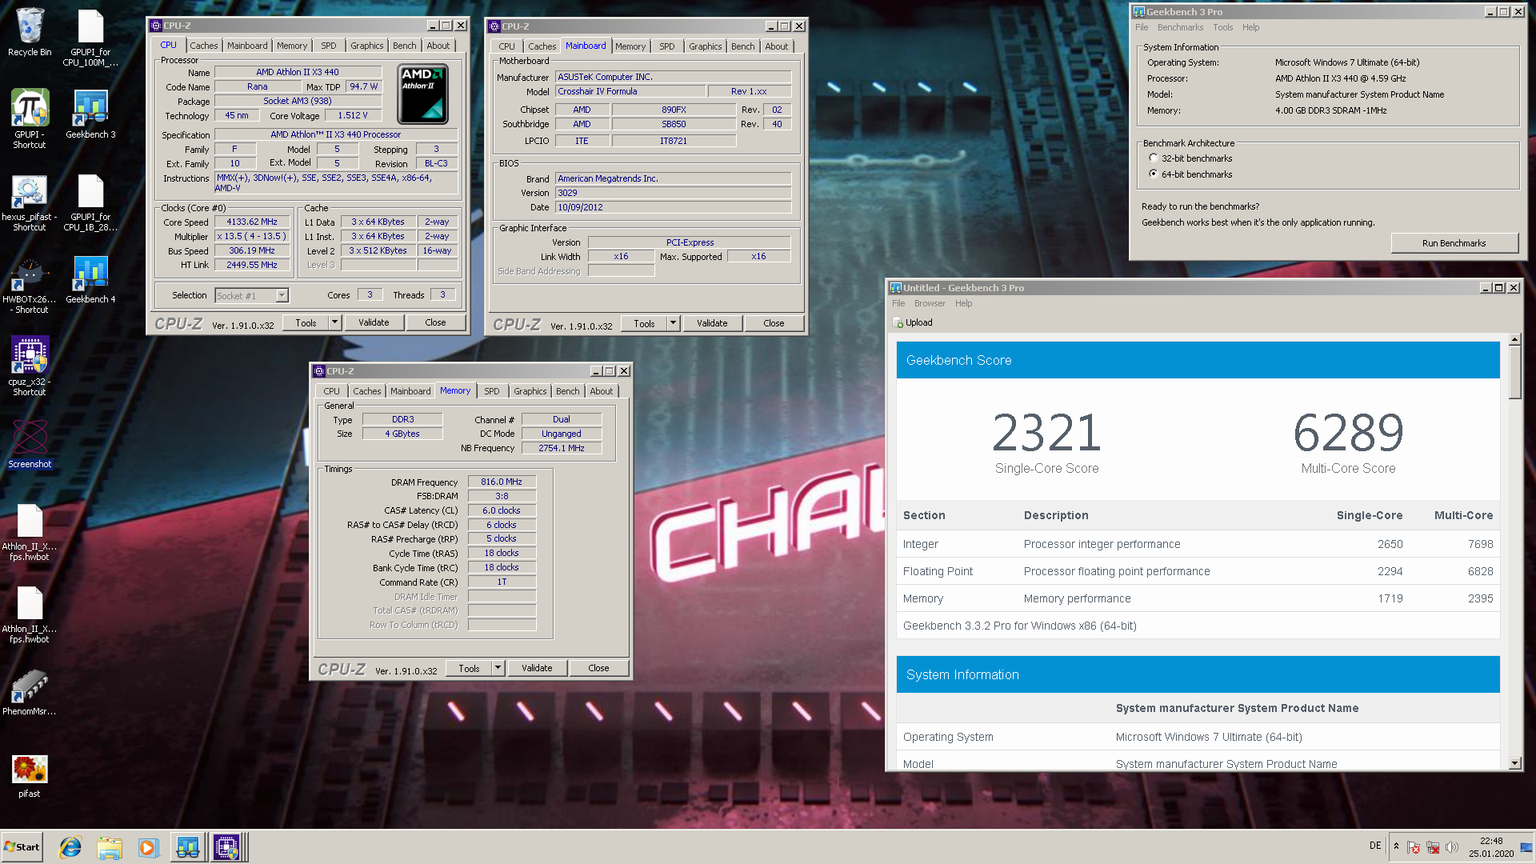Click the Single-Core Score 2321
This screenshot has height=864, width=1536.
point(1046,433)
